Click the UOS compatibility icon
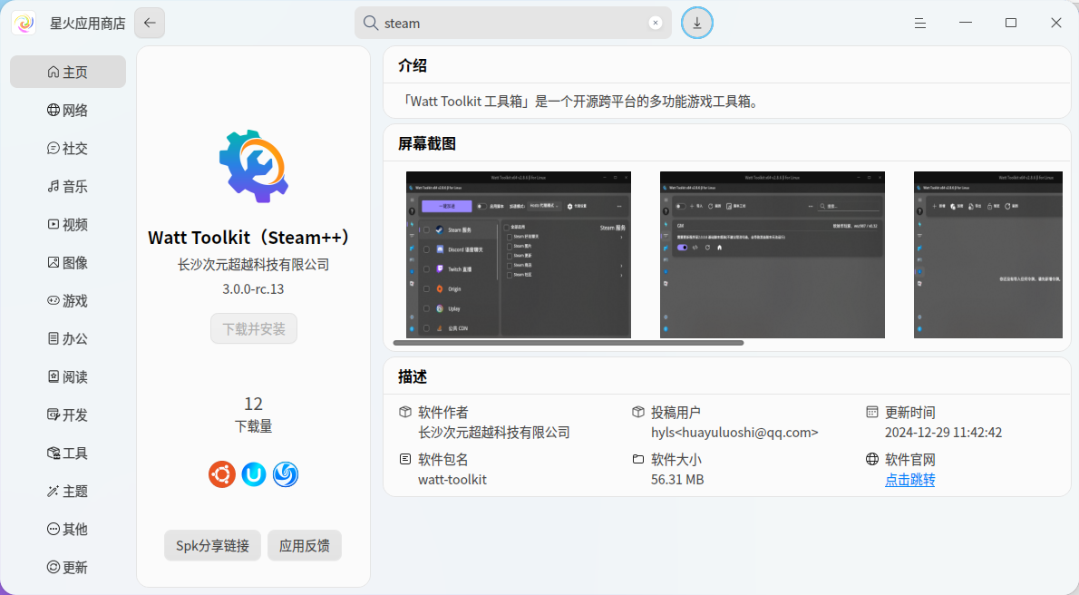This screenshot has height=595, width=1079. 253,474
